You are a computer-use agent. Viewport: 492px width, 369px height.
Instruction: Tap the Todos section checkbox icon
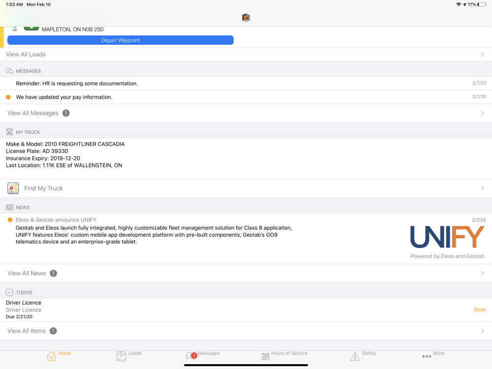[x=9, y=292]
